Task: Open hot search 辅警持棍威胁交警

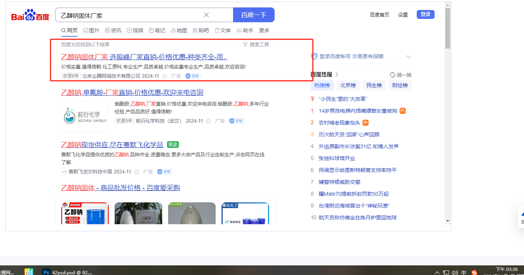Action: [x=340, y=182]
